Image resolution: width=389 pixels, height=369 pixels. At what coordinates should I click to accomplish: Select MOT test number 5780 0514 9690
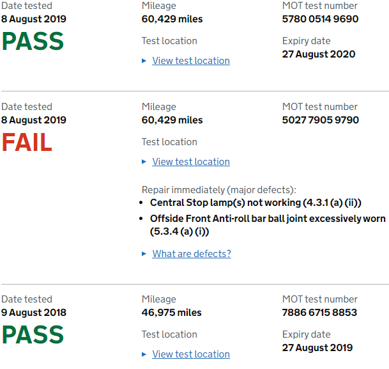pyautogui.click(x=320, y=19)
